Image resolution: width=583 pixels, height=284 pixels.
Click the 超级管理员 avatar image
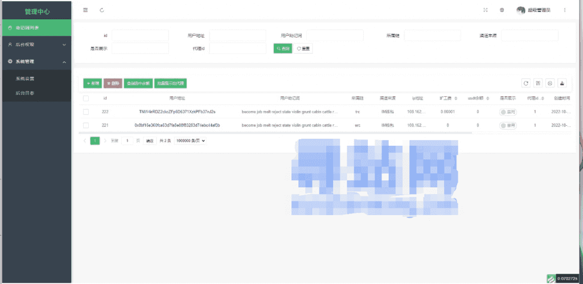coord(521,10)
